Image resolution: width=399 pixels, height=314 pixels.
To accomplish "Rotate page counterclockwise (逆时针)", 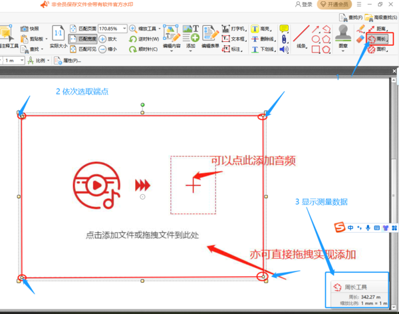I will (x=144, y=39).
